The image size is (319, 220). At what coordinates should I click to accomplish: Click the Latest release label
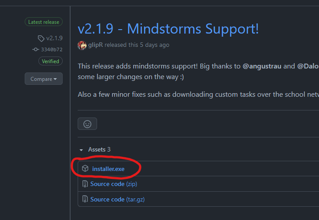point(44,22)
